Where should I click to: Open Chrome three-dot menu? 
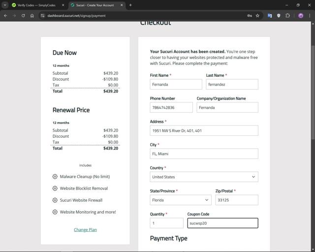(x=310, y=16)
